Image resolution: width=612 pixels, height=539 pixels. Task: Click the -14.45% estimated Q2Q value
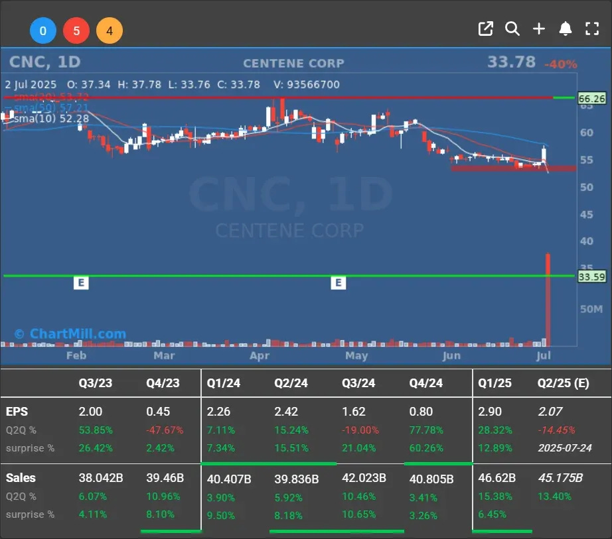point(556,430)
